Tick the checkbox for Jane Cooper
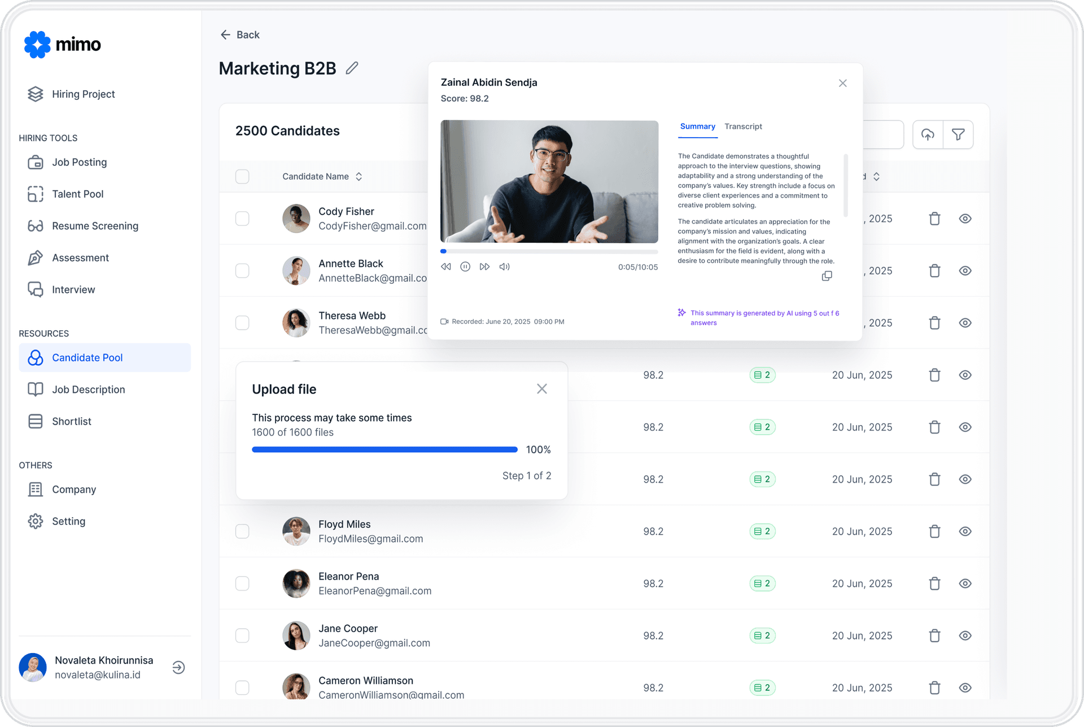The width and height of the screenshot is (1084, 727). point(242,635)
